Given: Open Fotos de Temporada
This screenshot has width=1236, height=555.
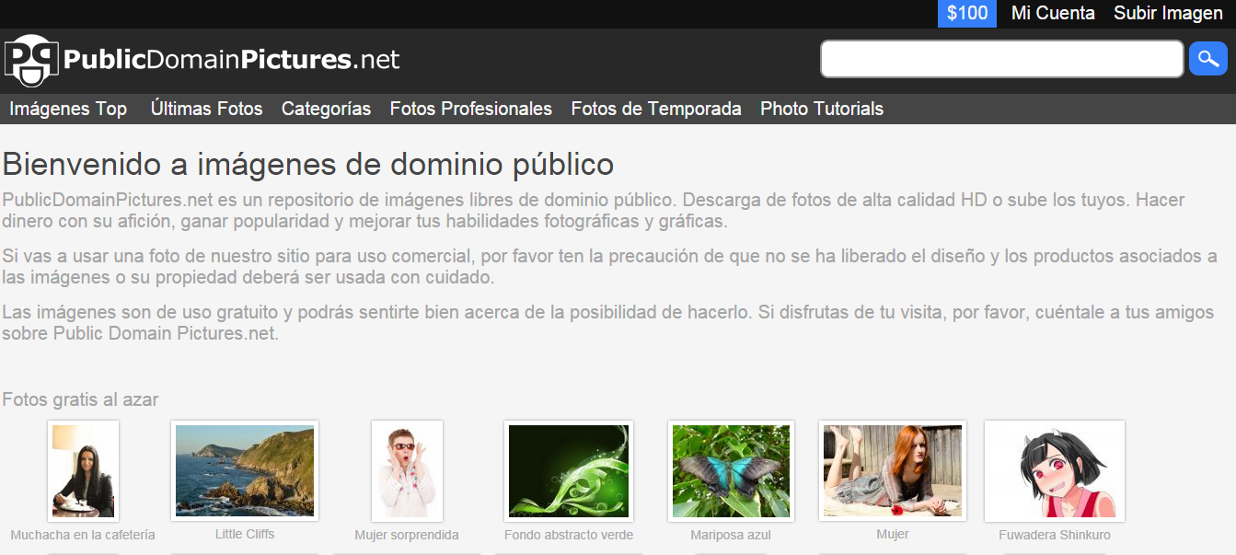Looking at the screenshot, I should click(x=655, y=108).
